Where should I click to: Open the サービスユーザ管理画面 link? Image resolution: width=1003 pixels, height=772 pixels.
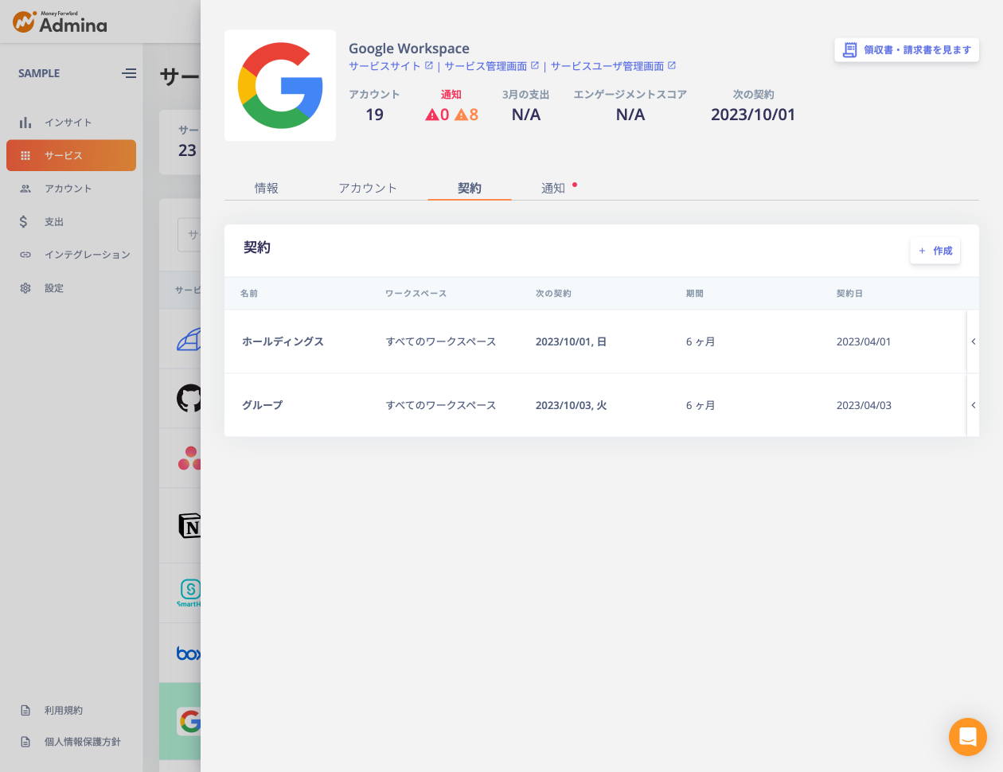click(607, 66)
